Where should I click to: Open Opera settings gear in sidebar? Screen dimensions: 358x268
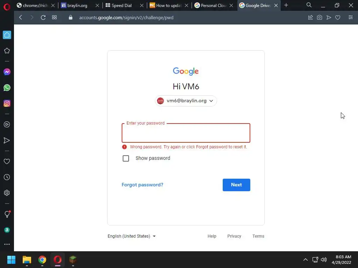pos(7,193)
